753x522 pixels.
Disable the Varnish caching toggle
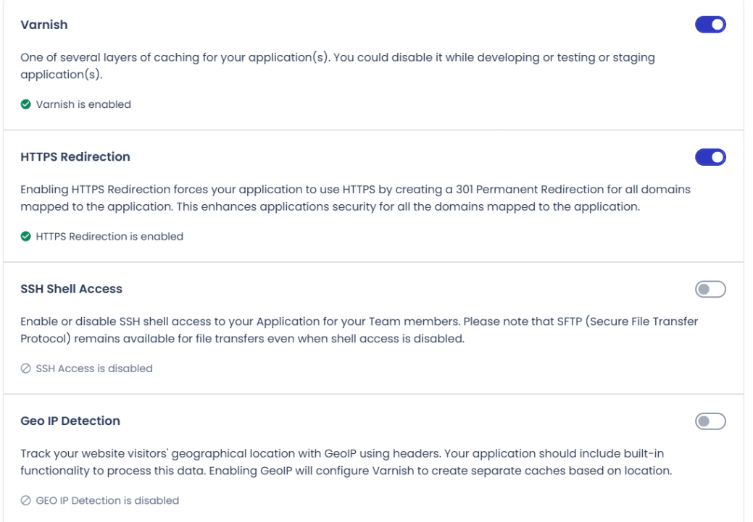(710, 25)
